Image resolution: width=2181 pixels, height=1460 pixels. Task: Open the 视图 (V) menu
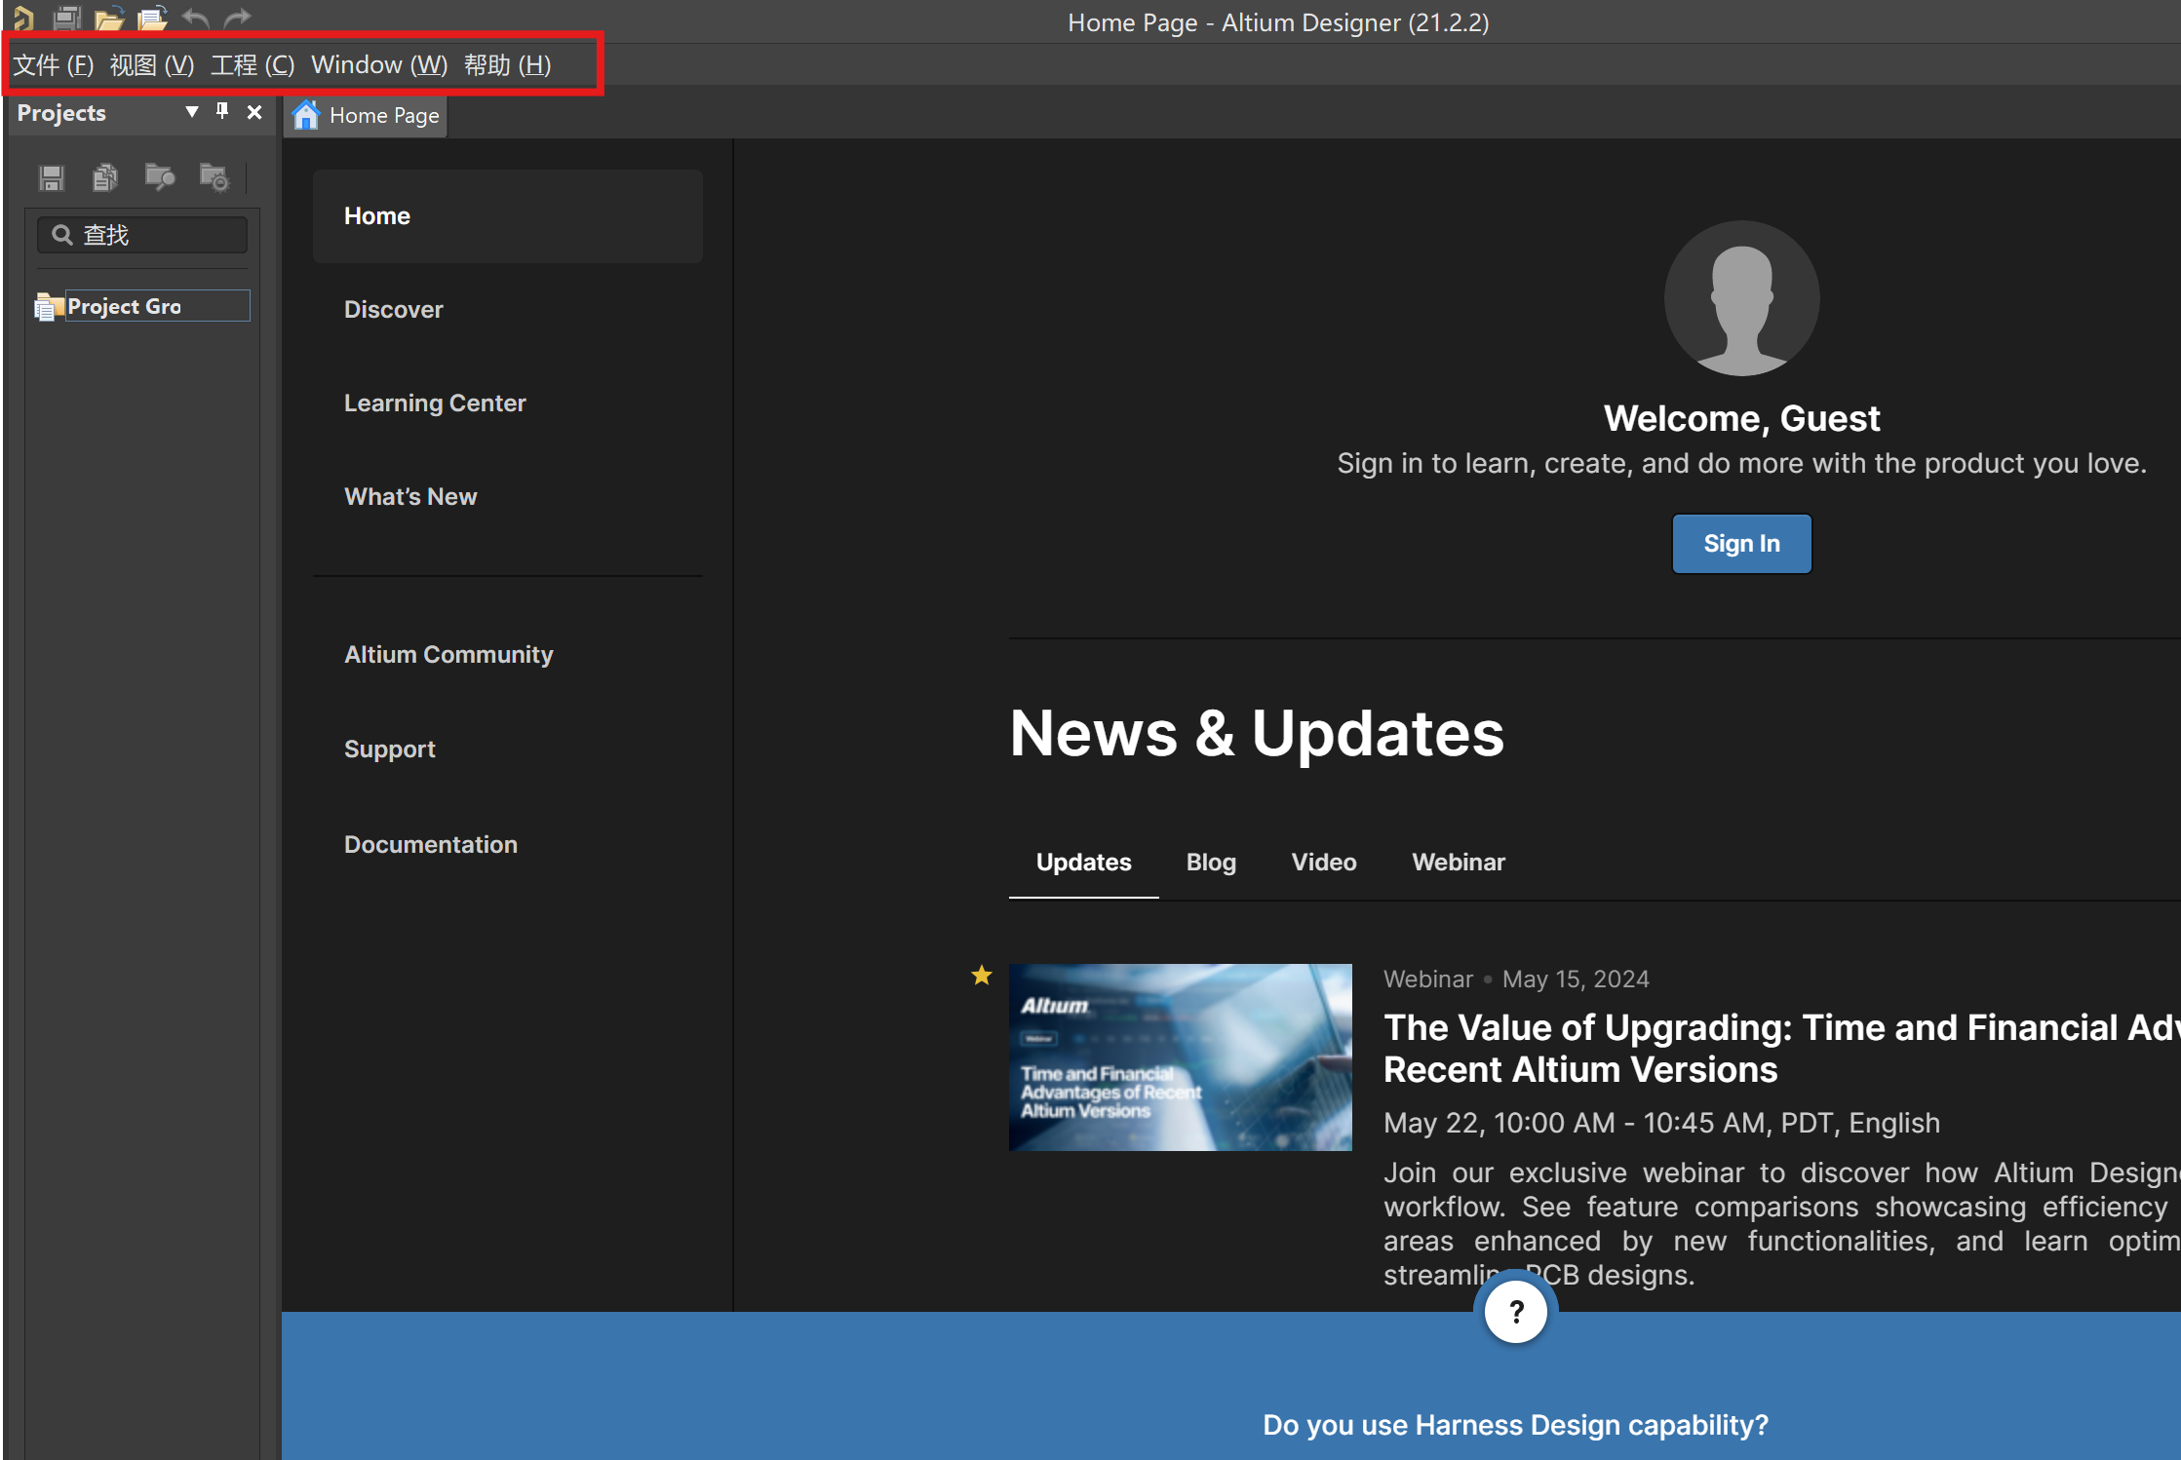152,65
